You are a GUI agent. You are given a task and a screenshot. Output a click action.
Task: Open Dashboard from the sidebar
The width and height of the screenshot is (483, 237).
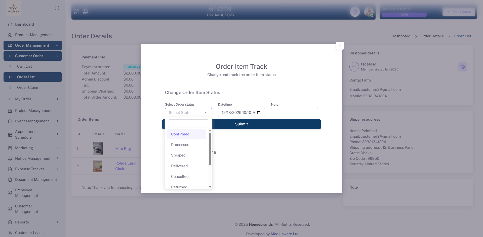pyautogui.click(x=24, y=24)
